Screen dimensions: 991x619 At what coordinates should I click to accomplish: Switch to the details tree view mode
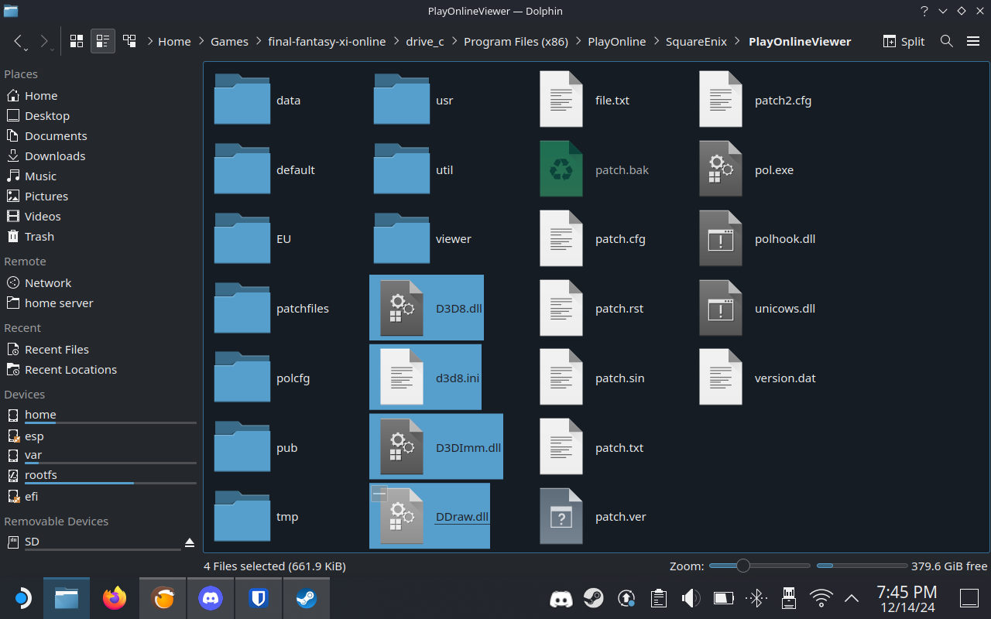click(129, 41)
